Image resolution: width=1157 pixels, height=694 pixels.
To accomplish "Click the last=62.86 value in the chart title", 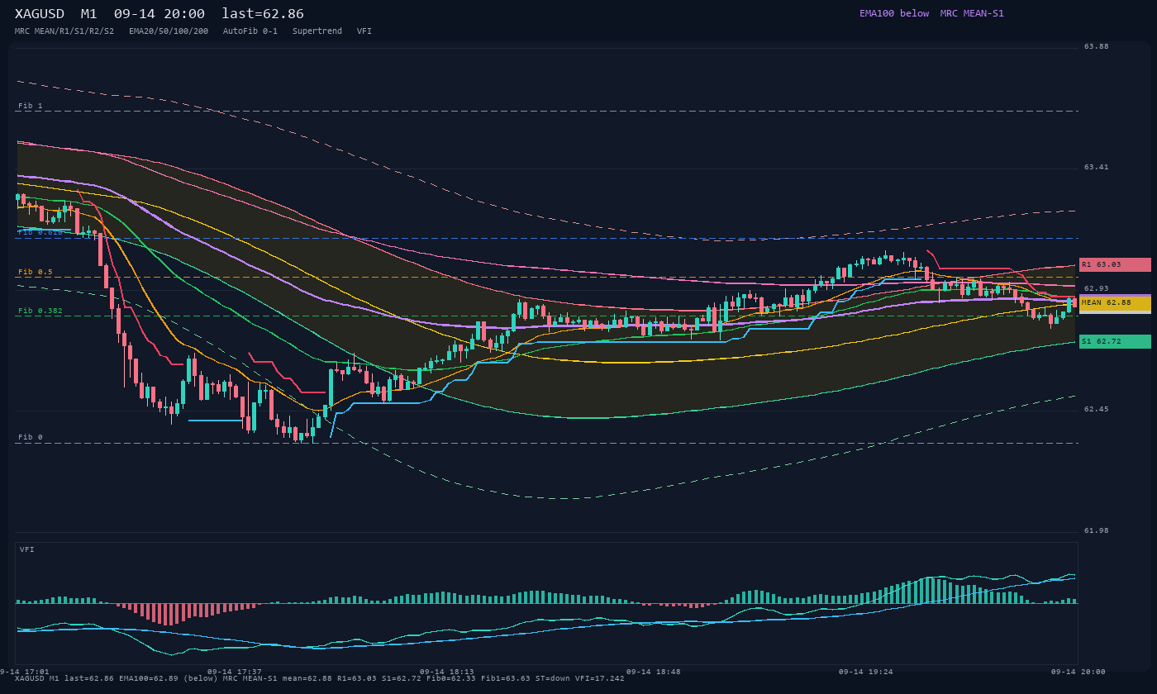I will point(263,14).
